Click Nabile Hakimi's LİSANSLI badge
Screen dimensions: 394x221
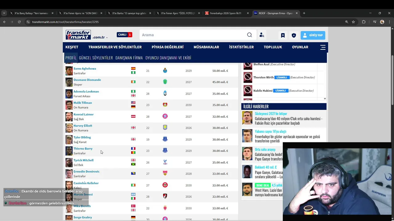coord(280,91)
